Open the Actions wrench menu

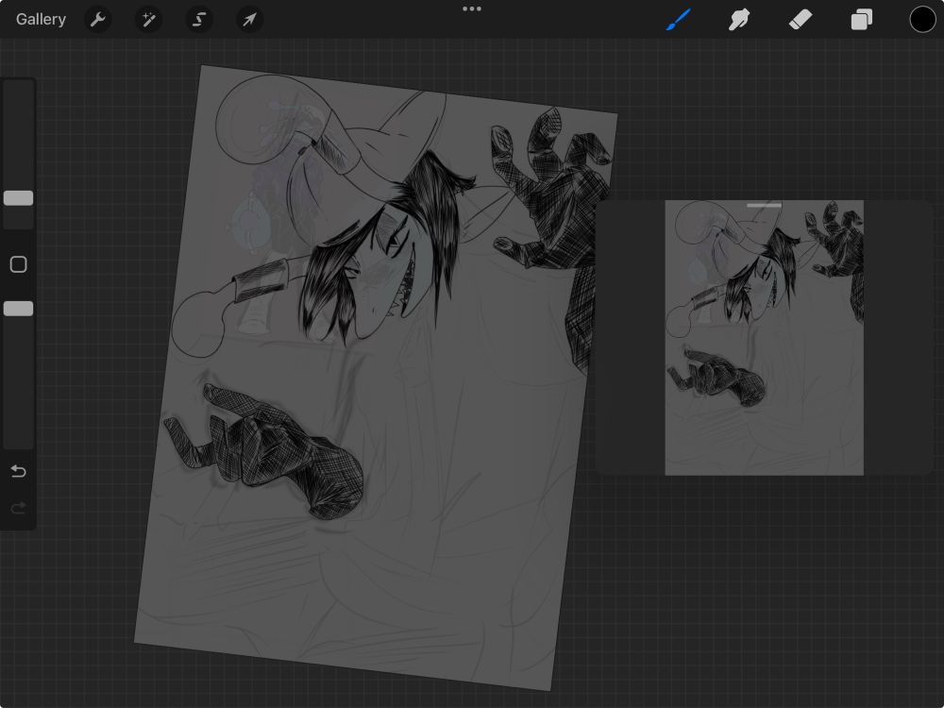98,19
